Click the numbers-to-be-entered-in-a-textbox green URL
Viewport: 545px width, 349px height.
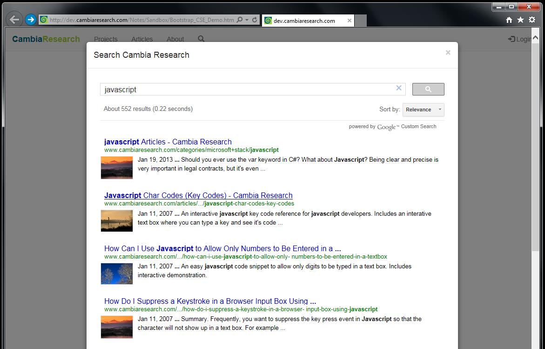click(246, 257)
